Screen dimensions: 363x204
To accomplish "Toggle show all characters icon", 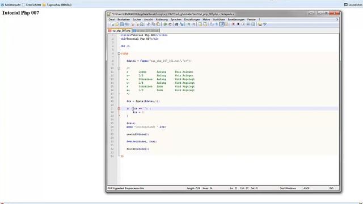I will pyautogui.click(x=217, y=24).
